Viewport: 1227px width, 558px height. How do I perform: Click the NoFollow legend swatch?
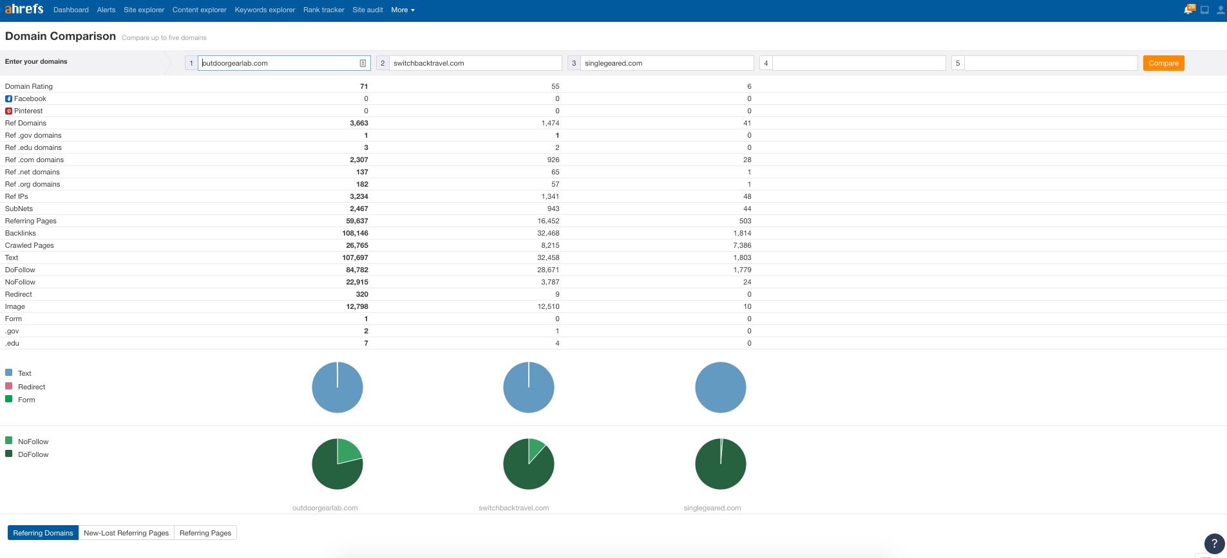point(9,441)
